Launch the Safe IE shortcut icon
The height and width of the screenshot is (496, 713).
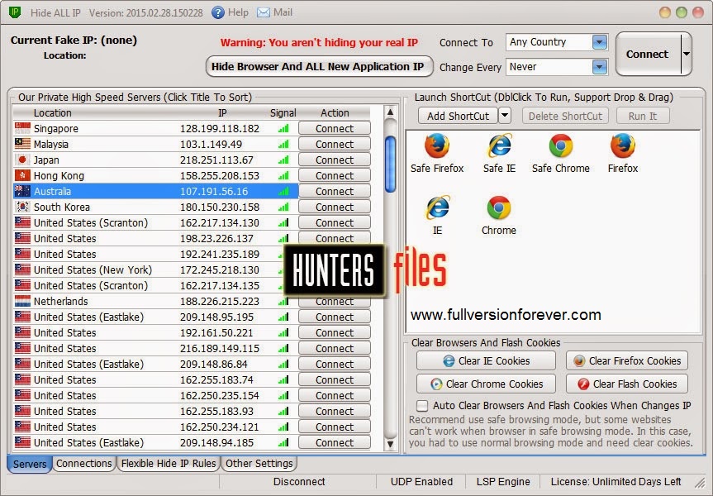coord(499,145)
